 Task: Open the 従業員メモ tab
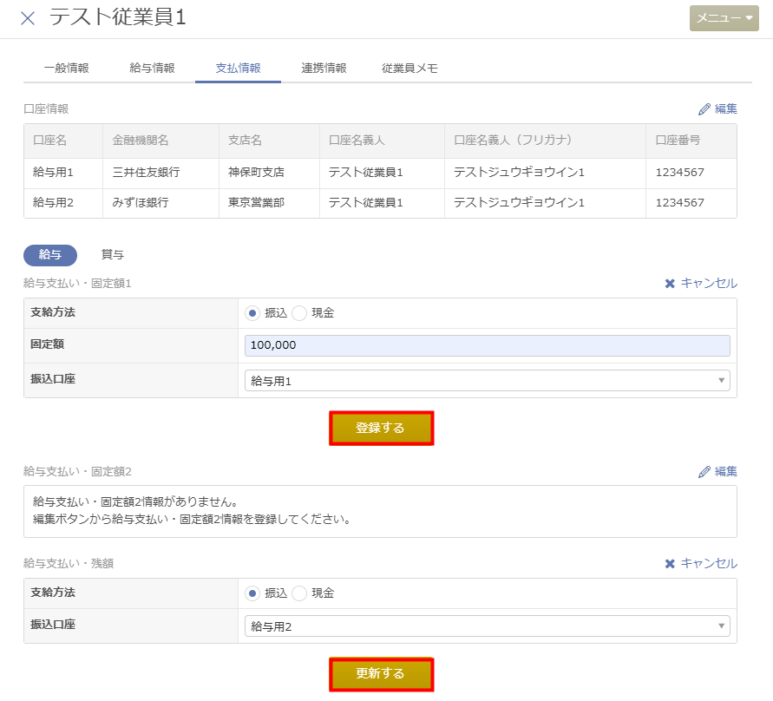tap(409, 68)
